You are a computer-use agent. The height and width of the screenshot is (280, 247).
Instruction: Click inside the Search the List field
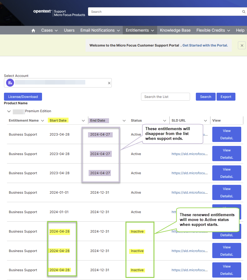(165, 97)
